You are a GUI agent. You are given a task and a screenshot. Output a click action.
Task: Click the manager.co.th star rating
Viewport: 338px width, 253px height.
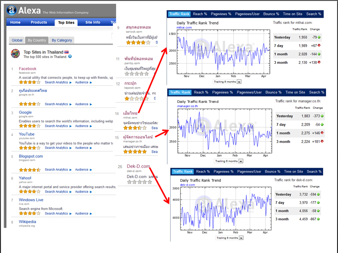[135, 152]
